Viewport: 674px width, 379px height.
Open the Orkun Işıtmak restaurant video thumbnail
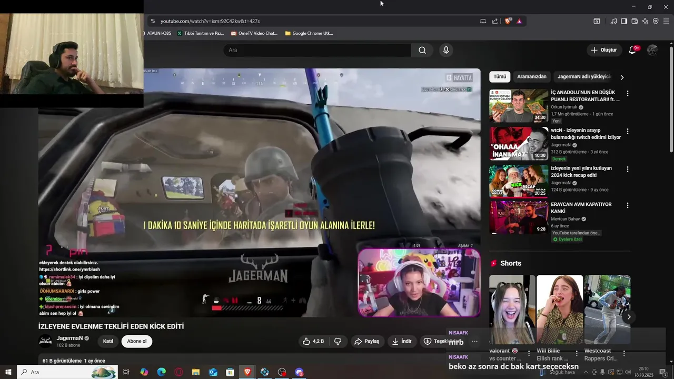(519, 106)
